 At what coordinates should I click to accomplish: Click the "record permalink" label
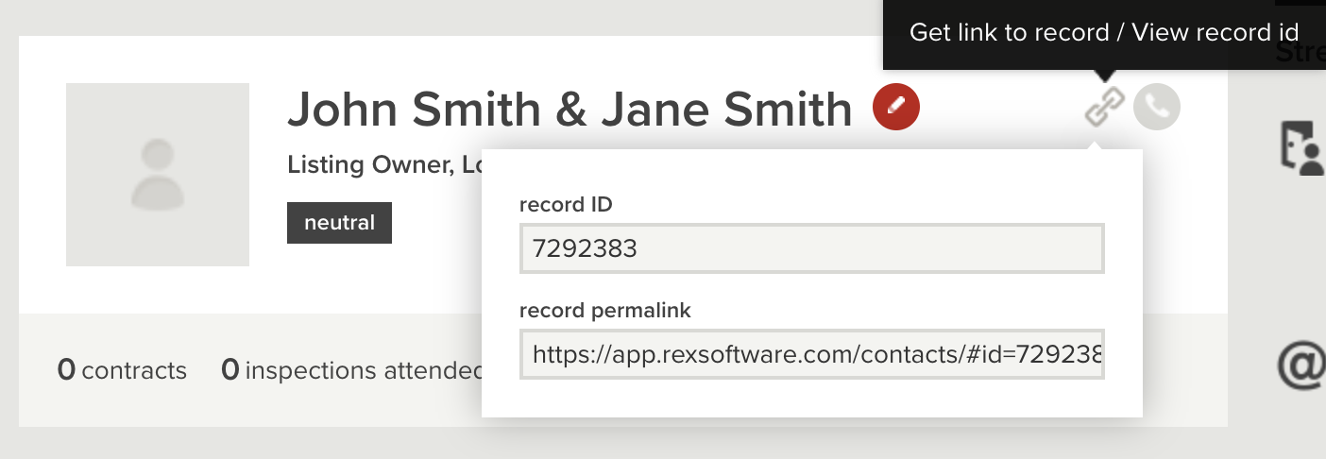(x=603, y=310)
